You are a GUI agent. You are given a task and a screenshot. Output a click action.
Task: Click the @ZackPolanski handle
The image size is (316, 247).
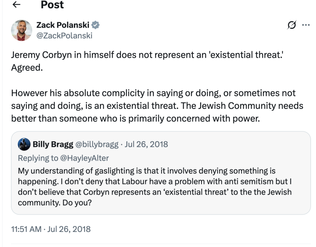coord(64,36)
